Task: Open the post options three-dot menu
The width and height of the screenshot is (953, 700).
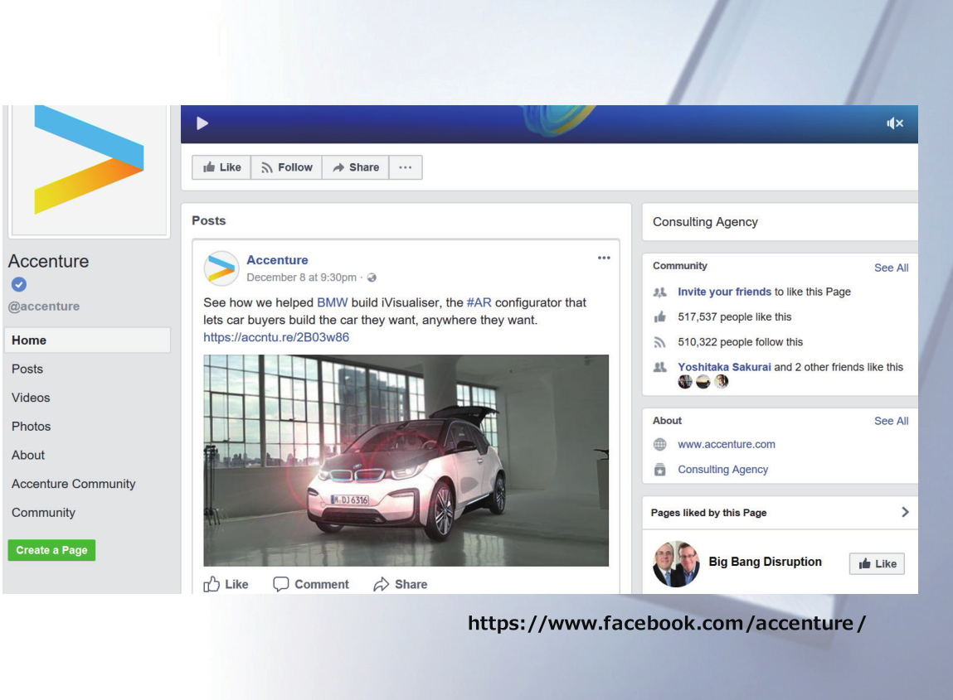Action: click(604, 258)
